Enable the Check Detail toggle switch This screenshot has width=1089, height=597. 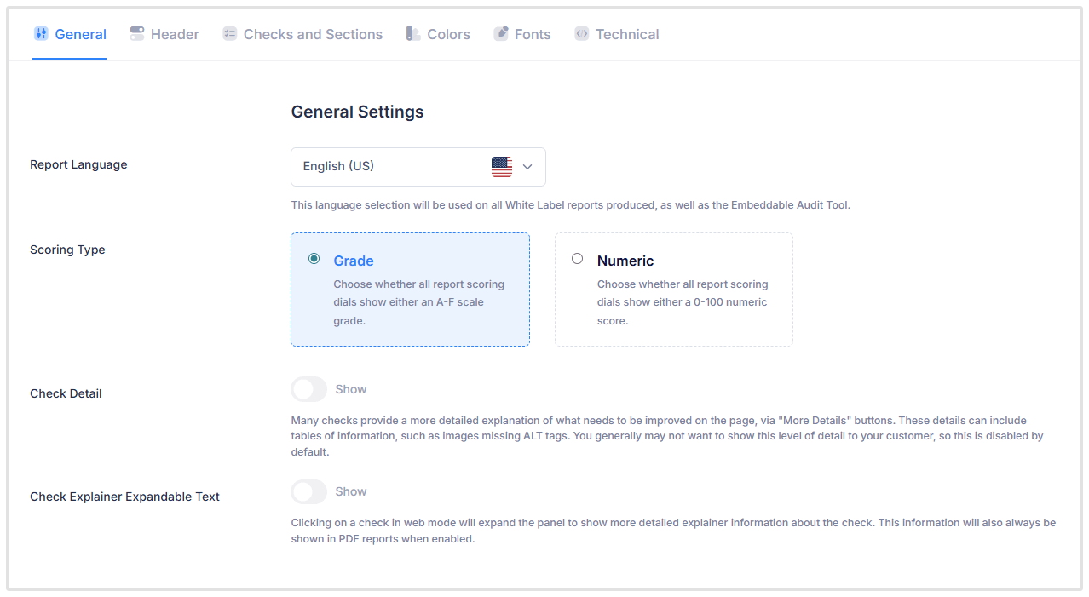[308, 390]
